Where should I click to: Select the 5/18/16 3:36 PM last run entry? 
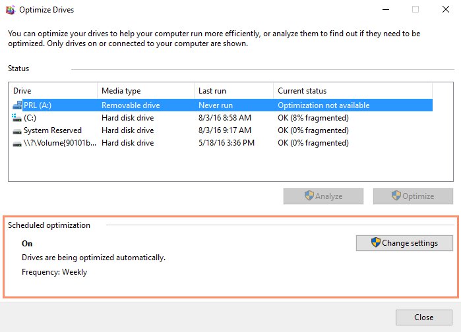click(x=226, y=143)
